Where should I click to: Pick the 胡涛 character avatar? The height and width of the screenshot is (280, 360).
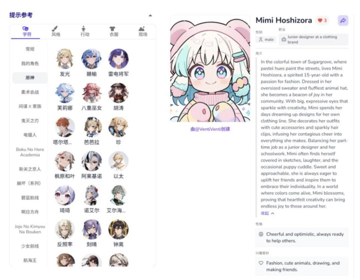pyautogui.click(x=118, y=93)
